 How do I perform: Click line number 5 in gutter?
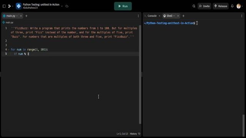click(x=6, y=54)
